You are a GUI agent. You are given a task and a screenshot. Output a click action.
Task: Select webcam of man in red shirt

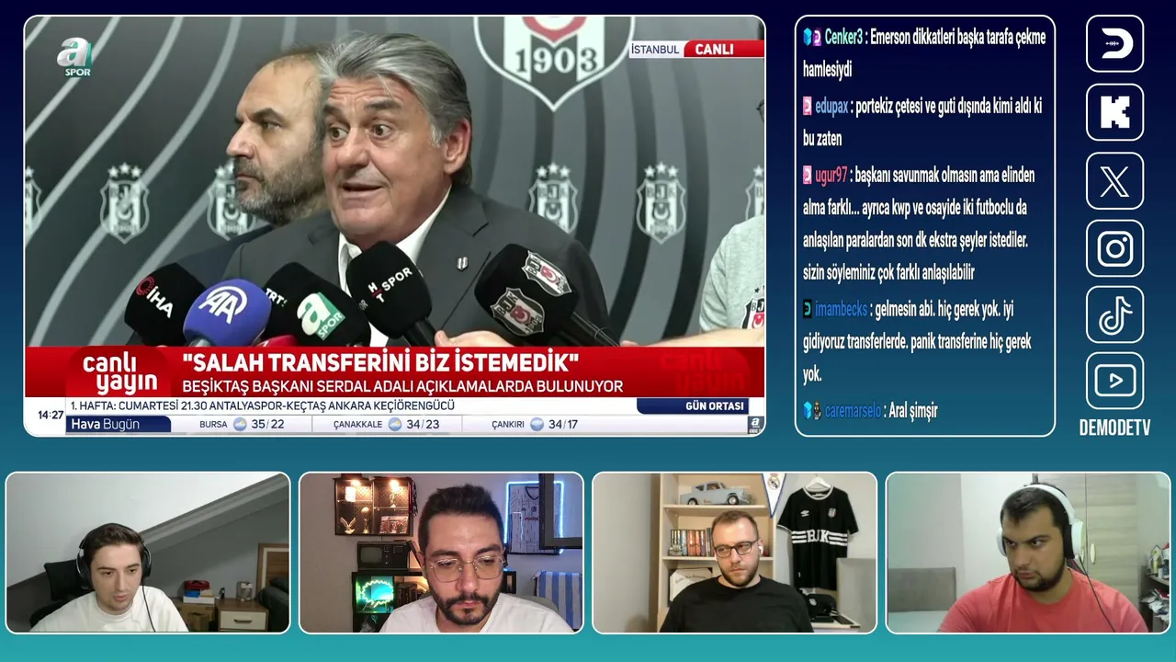(x=1028, y=553)
